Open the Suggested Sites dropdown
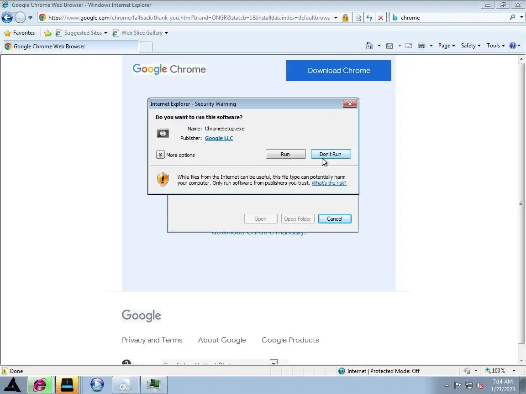This screenshot has width=526, height=394. pos(81,32)
